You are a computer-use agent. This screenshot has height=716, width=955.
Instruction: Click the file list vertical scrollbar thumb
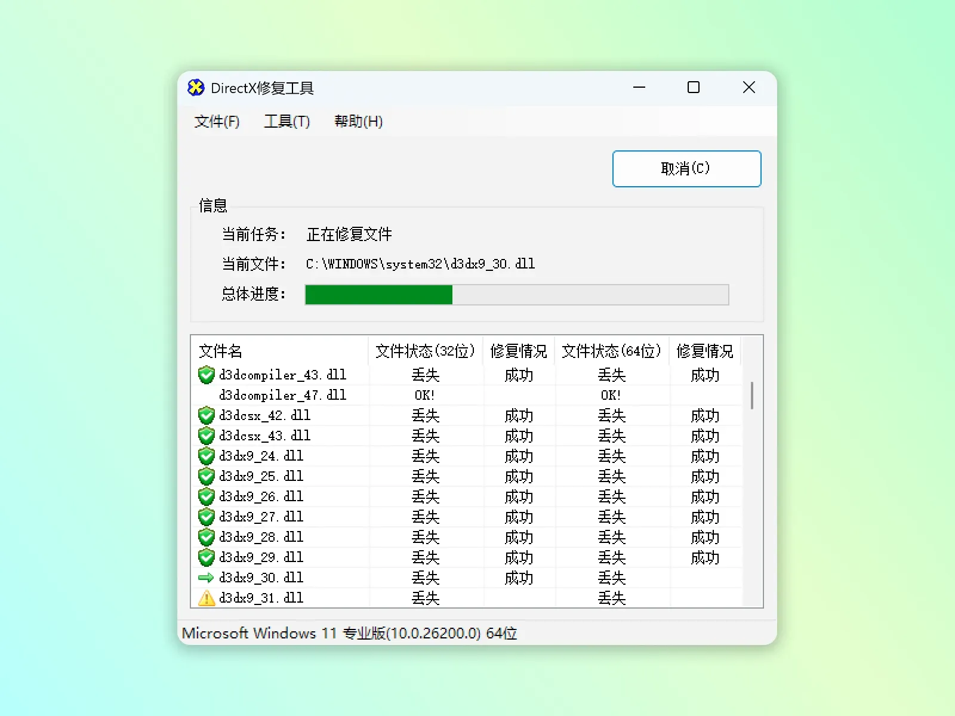click(x=752, y=396)
